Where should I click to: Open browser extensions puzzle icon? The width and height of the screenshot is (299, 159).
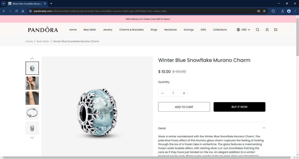tap(273, 11)
